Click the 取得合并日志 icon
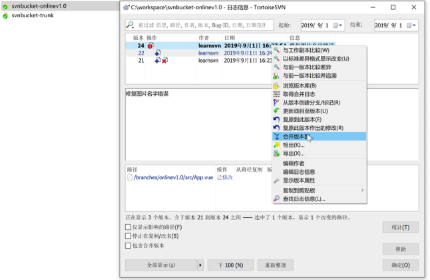The width and height of the screenshot is (430, 280). tap(276, 94)
